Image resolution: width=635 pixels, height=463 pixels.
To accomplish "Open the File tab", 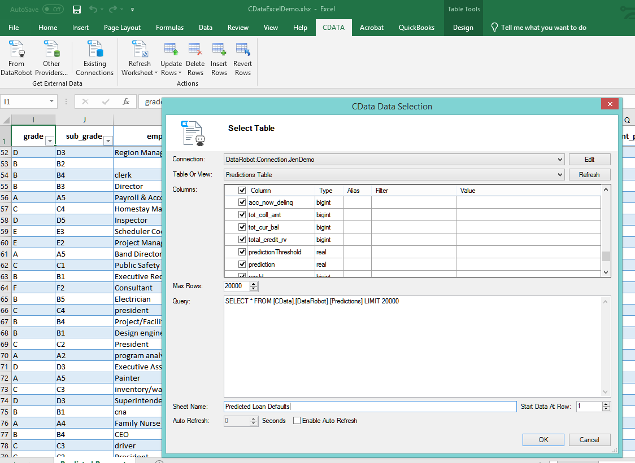I will pos(14,28).
